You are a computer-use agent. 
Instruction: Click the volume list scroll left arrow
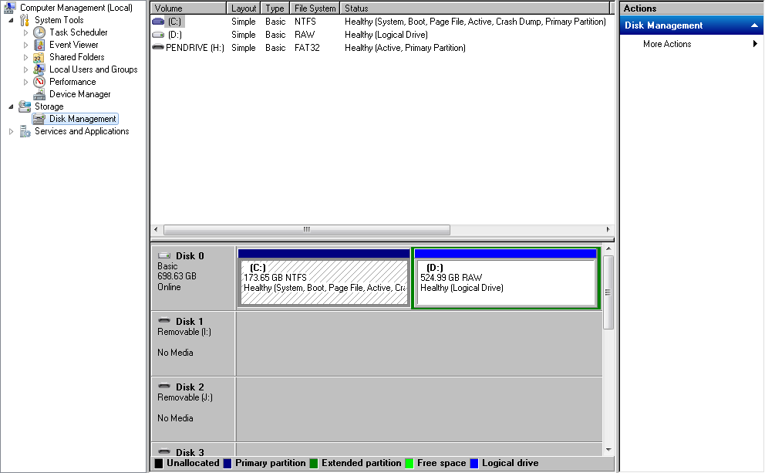tap(156, 229)
